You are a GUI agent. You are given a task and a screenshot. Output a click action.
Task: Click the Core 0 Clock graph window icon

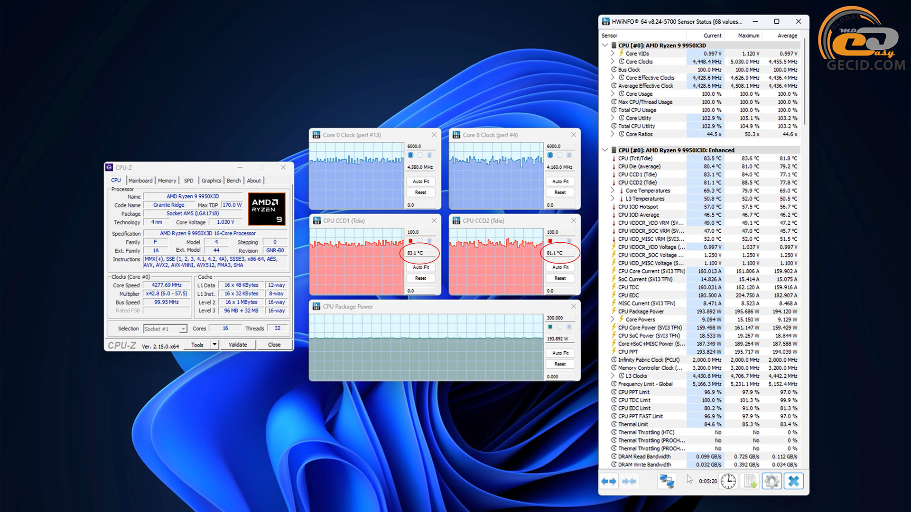[x=316, y=135]
